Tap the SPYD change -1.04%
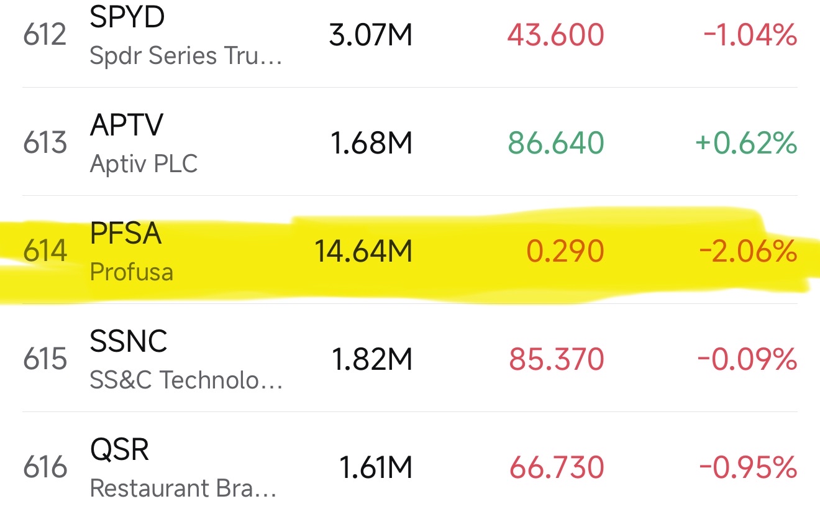This screenshot has height=514, width=820. [x=750, y=35]
